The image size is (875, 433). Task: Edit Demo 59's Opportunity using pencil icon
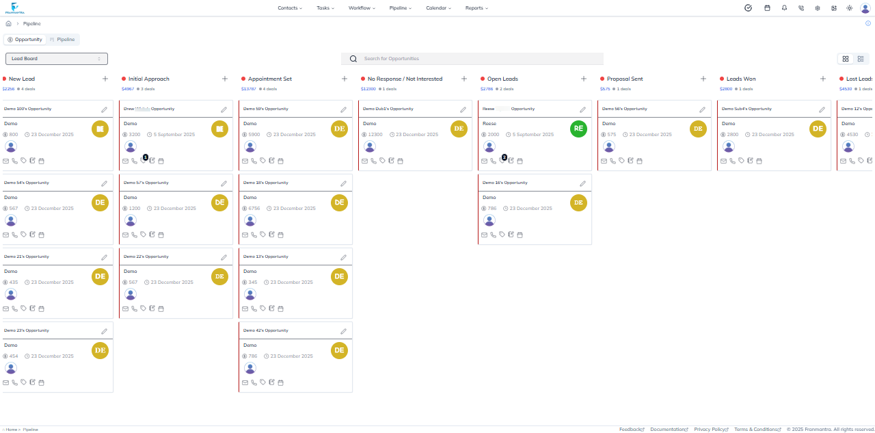[x=343, y=109]
